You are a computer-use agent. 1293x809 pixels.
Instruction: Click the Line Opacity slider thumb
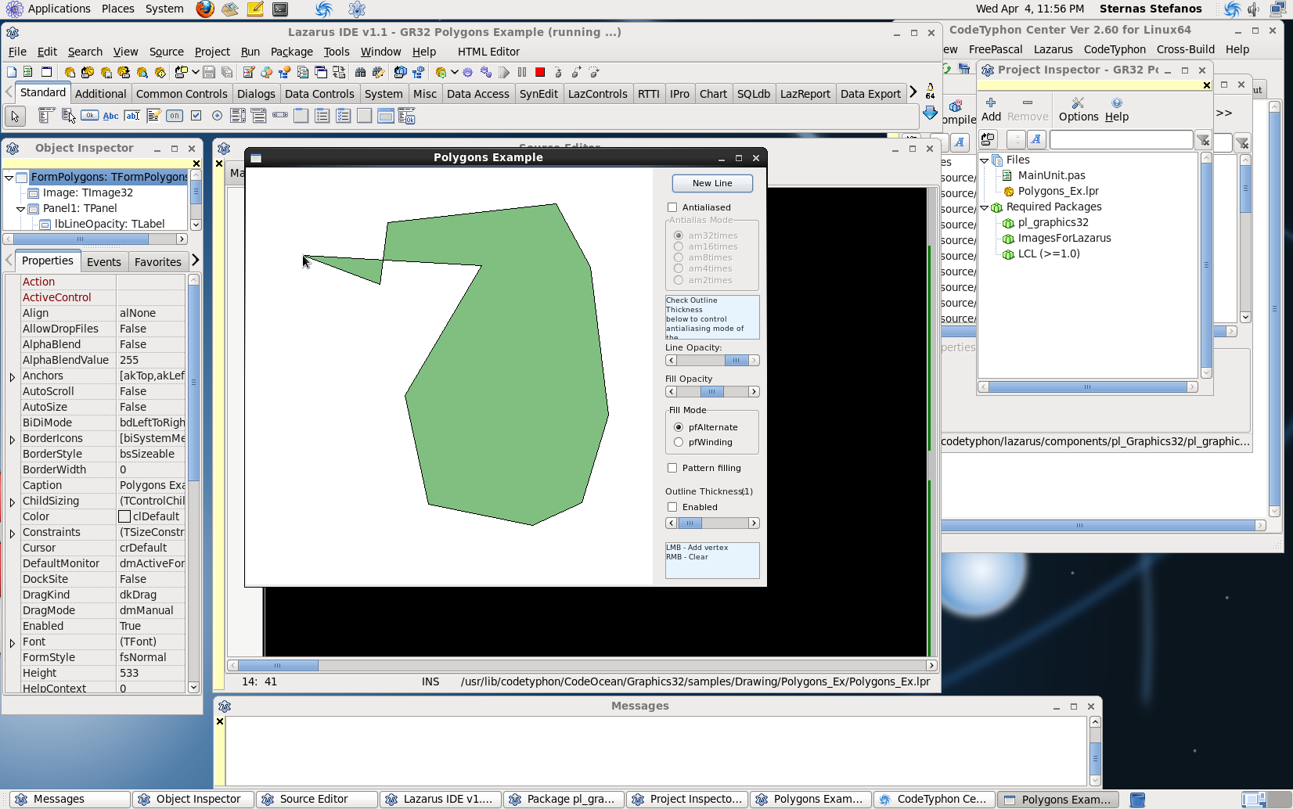[x=736, y=361]
